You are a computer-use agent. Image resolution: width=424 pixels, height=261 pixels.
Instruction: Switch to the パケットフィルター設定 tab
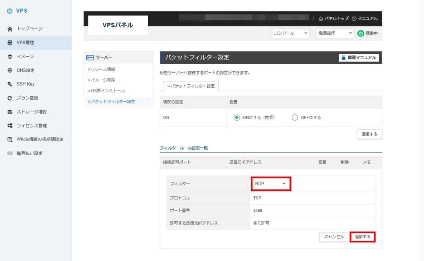pyautogui.click(x=191, y=86)
